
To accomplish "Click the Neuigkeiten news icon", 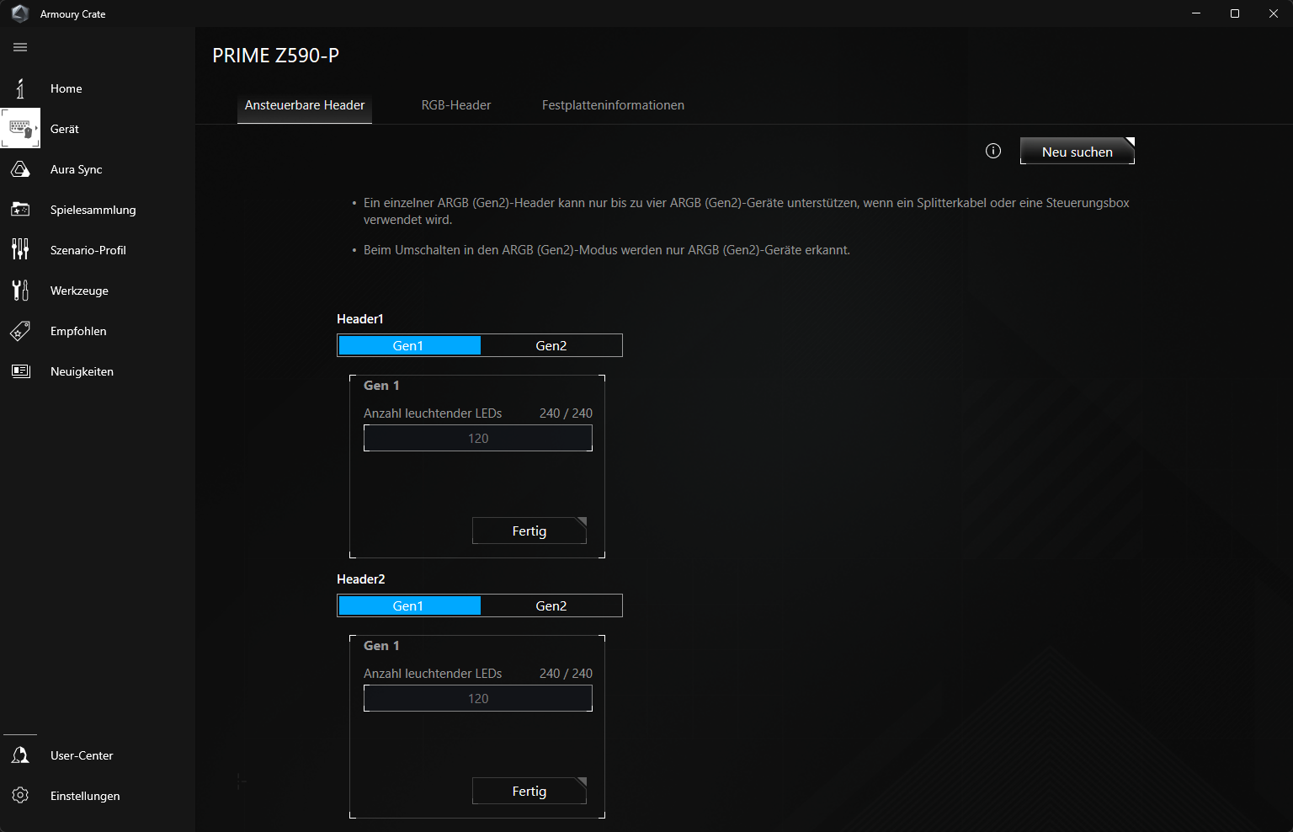I will coord(20,371).
